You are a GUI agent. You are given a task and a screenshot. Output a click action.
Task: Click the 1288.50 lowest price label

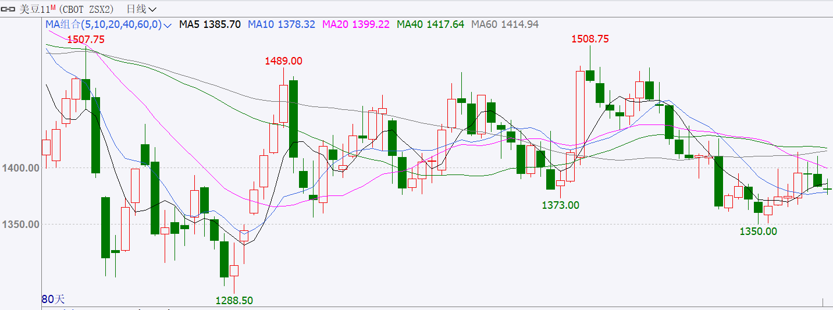(234, 301)
